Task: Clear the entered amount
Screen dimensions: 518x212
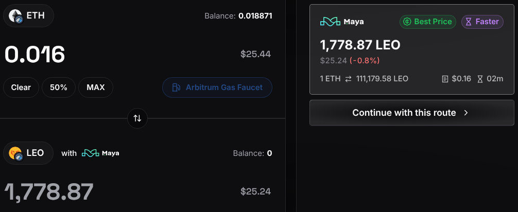Action: click(x=21, y=87)
